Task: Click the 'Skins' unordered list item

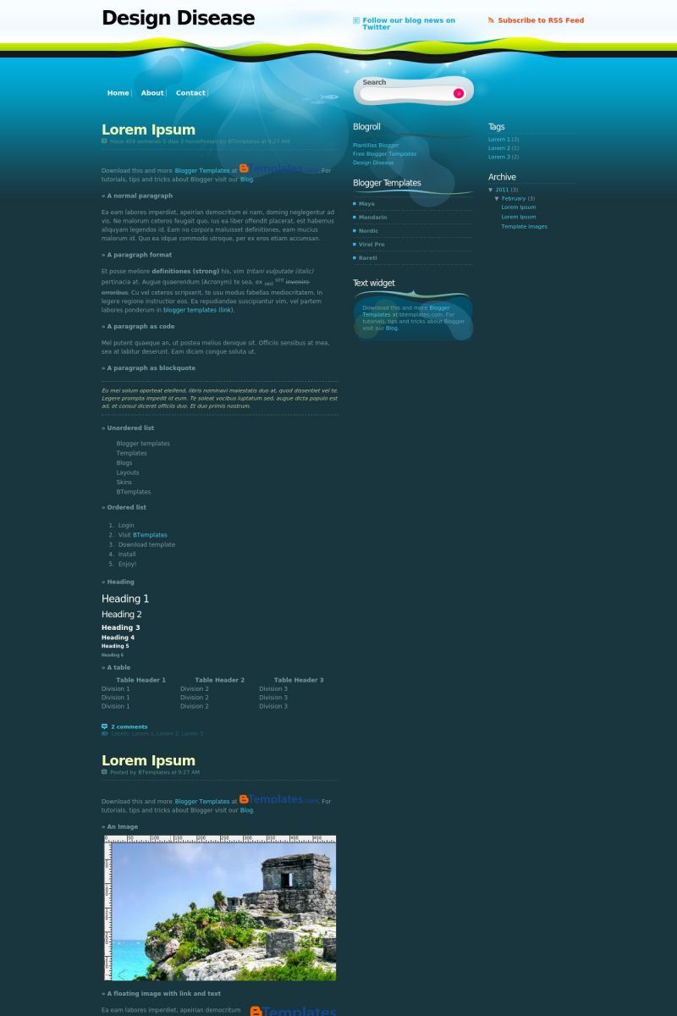Action: 124,482
